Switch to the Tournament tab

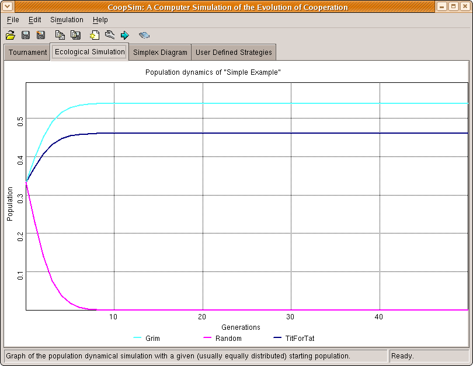coord(27,53)
